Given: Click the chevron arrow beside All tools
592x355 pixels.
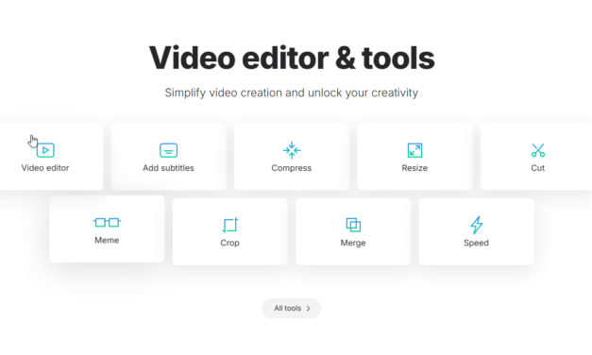Looking at the screenshot, I should click(309, 309).
